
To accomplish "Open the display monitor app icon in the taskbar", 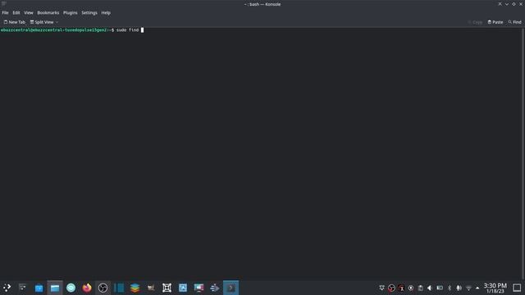I will [199, 288].
